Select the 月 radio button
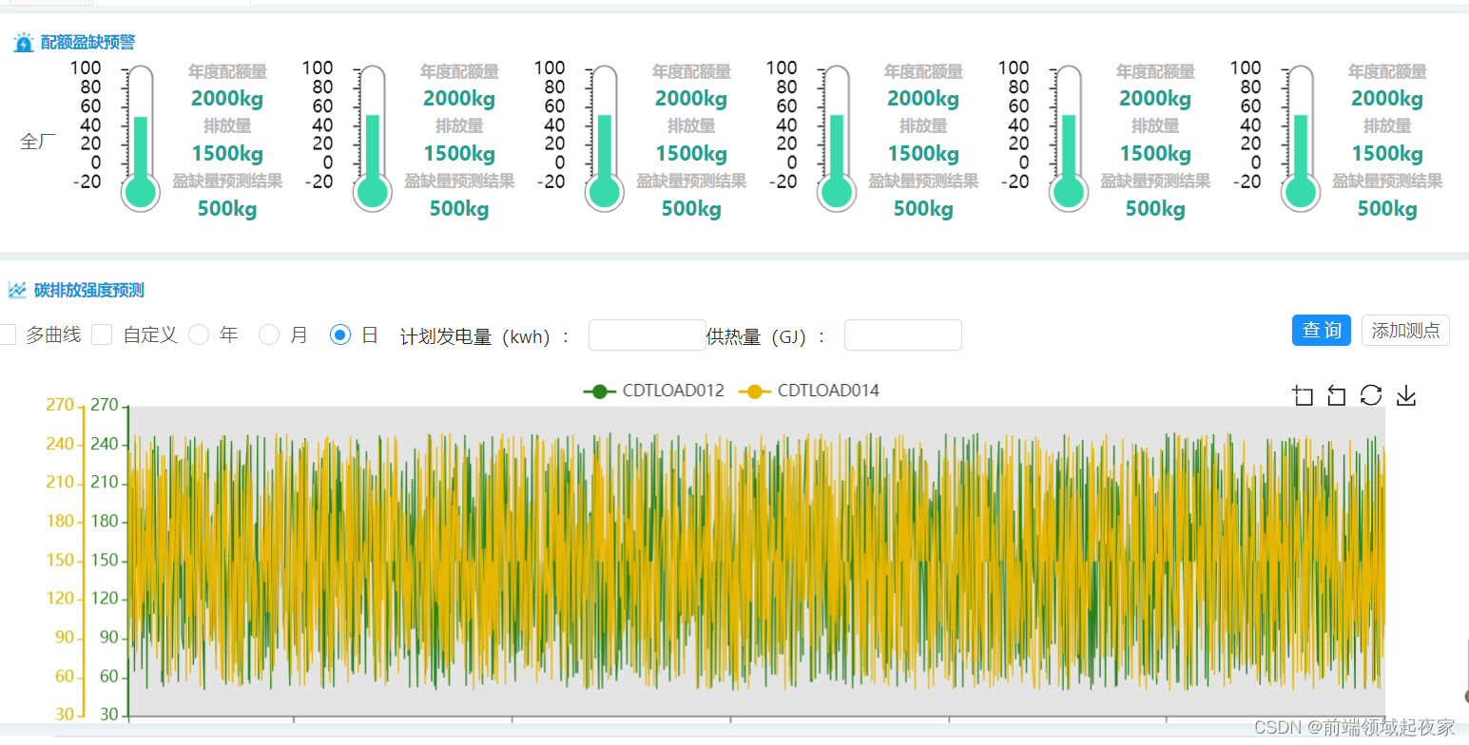 [269, 334]
